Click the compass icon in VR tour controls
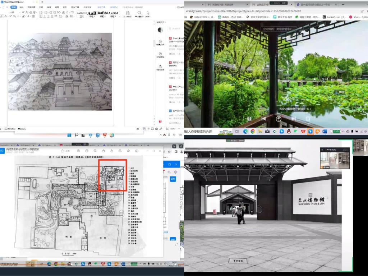368x276 pixels. [279, 119]
